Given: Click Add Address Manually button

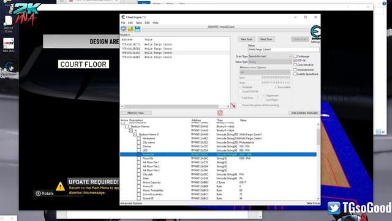Looking at the screenshot, I should point(304,113).
